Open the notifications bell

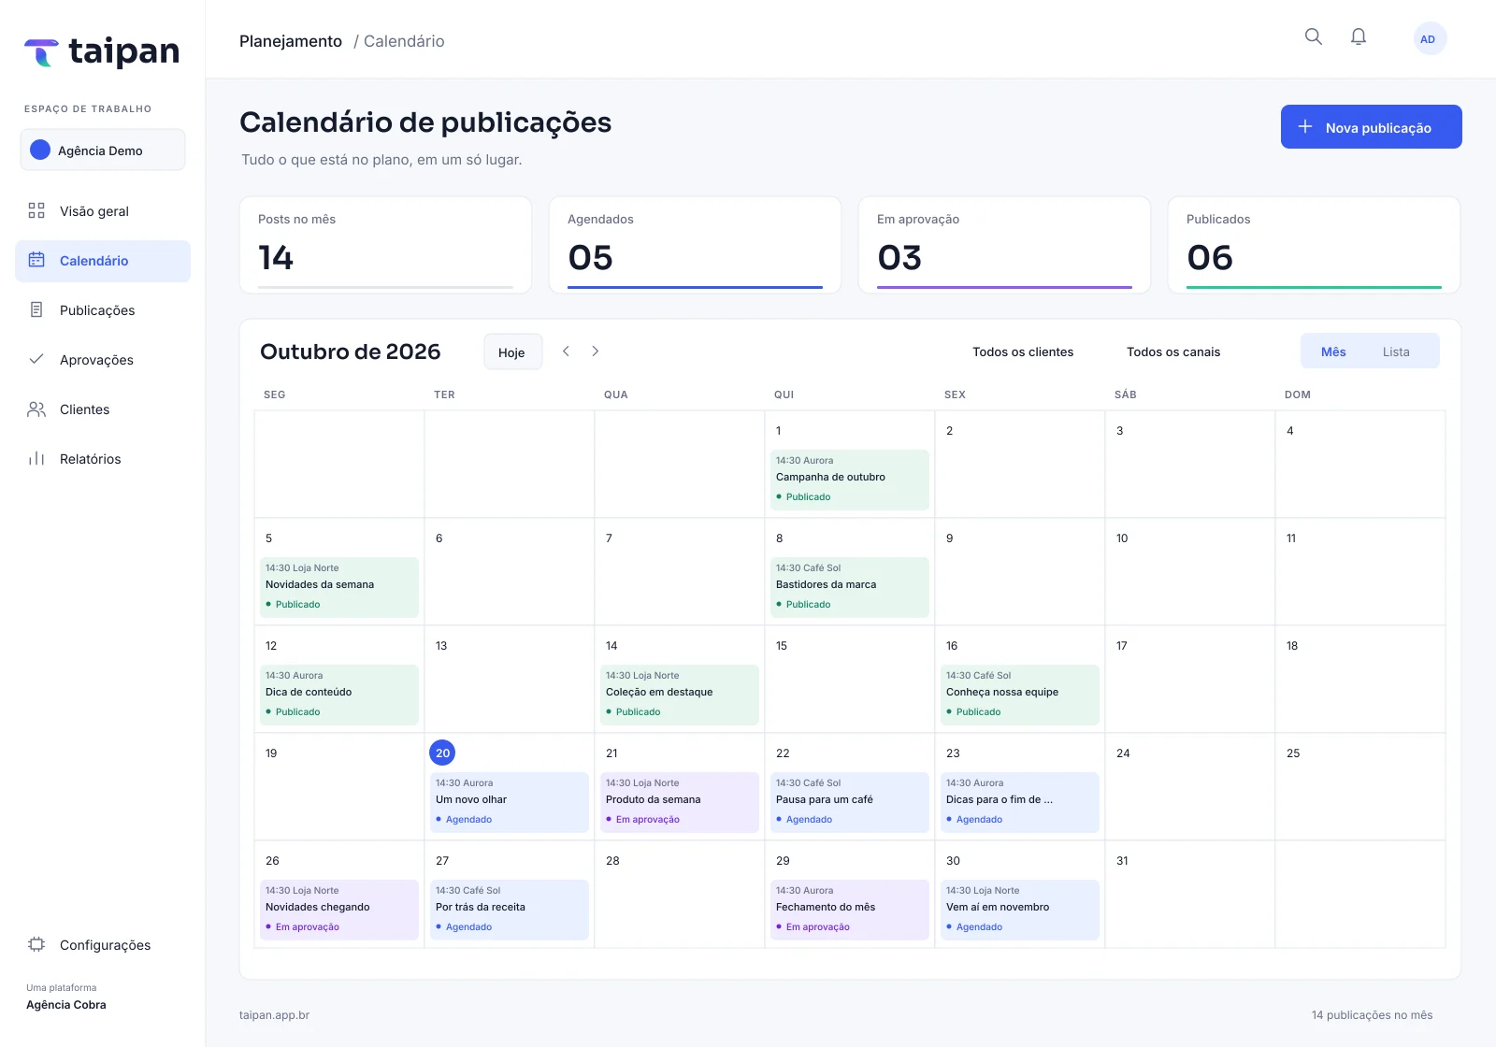pos(1359,36)
